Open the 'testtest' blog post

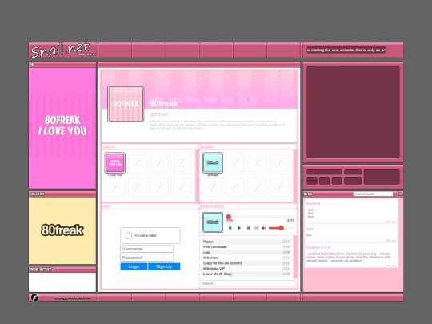(x=313, y=204)
